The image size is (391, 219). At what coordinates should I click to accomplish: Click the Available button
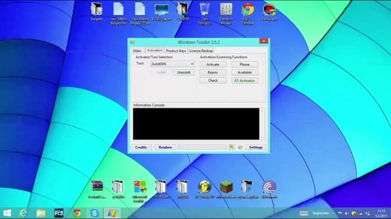[244, 72]
